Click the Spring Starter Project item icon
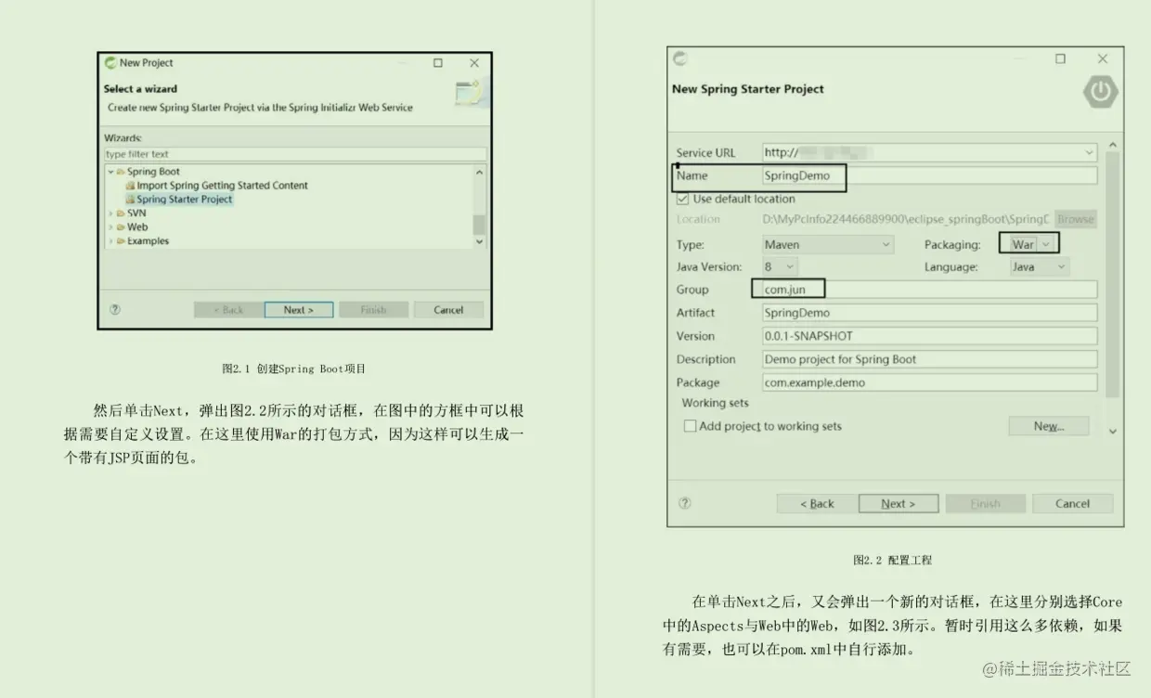Screen dimensions: 1151x698 point(131,200)
